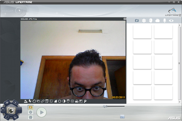Open the wrench settings icon

pos(85,101)
